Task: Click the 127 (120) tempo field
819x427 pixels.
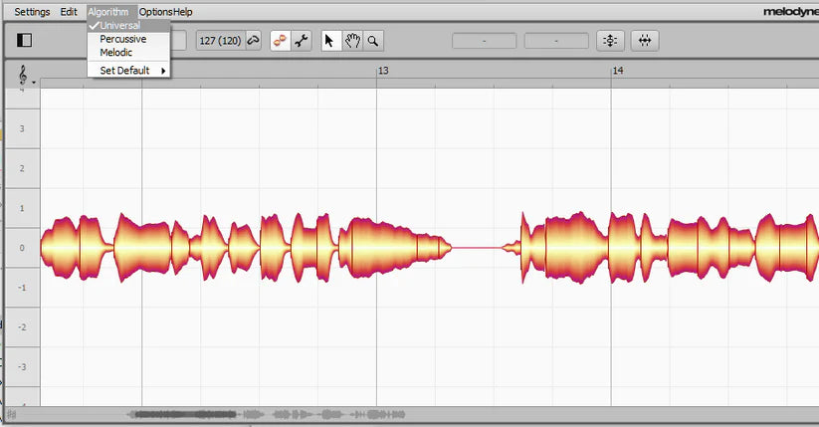Action: (218, 41)
